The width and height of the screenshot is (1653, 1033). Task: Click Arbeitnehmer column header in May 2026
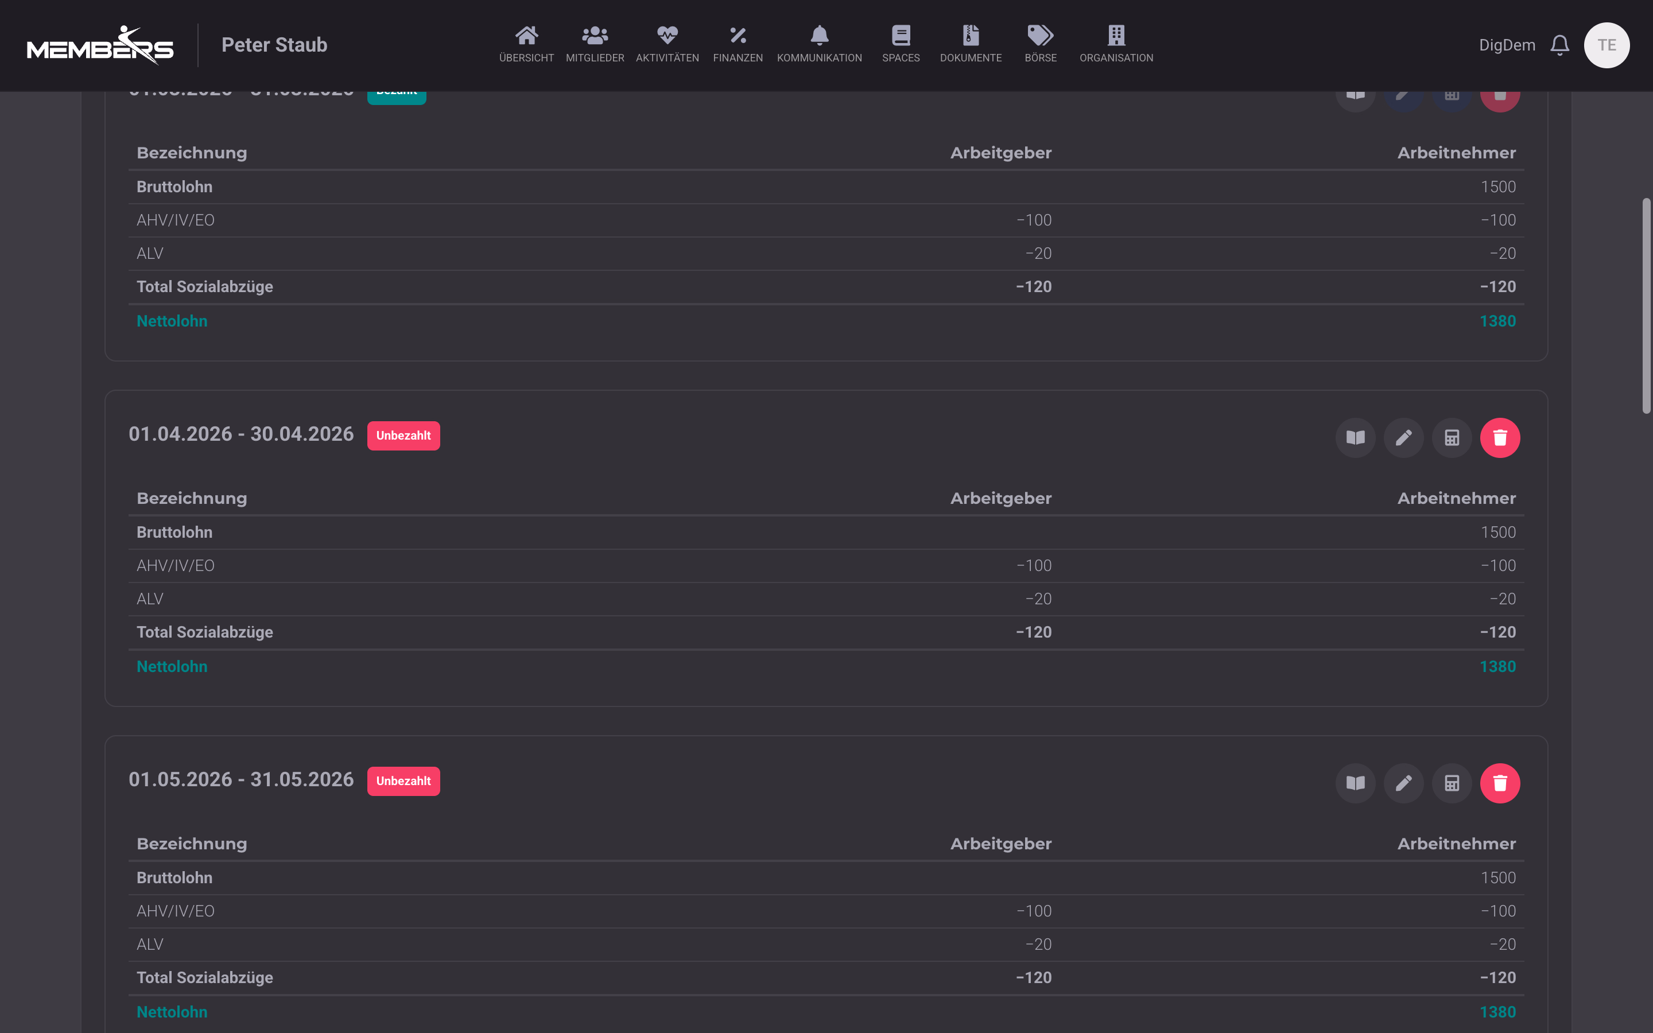tap(1456, 844)
